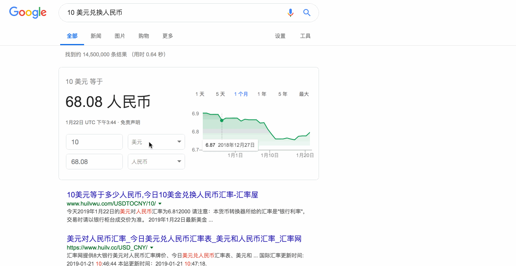Expand arrow next to huilv.cc URL
The image size is (516, 266).
click(152, 247)
